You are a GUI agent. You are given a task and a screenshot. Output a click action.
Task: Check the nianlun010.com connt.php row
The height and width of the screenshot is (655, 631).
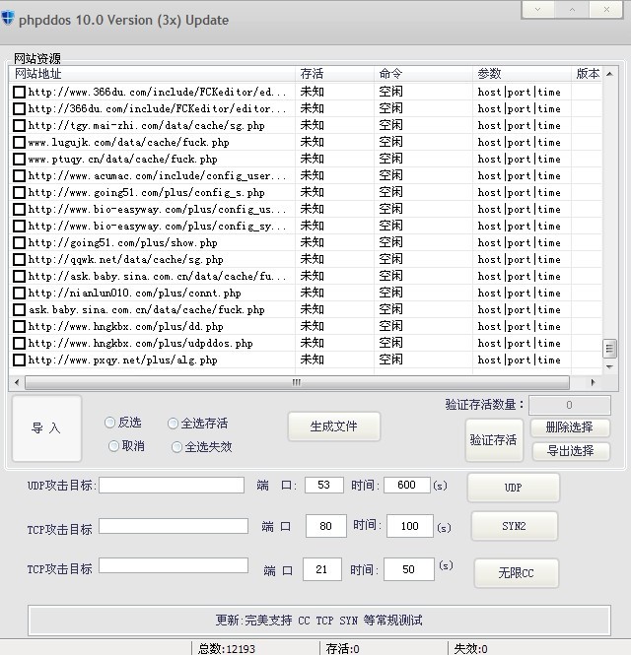19,293
